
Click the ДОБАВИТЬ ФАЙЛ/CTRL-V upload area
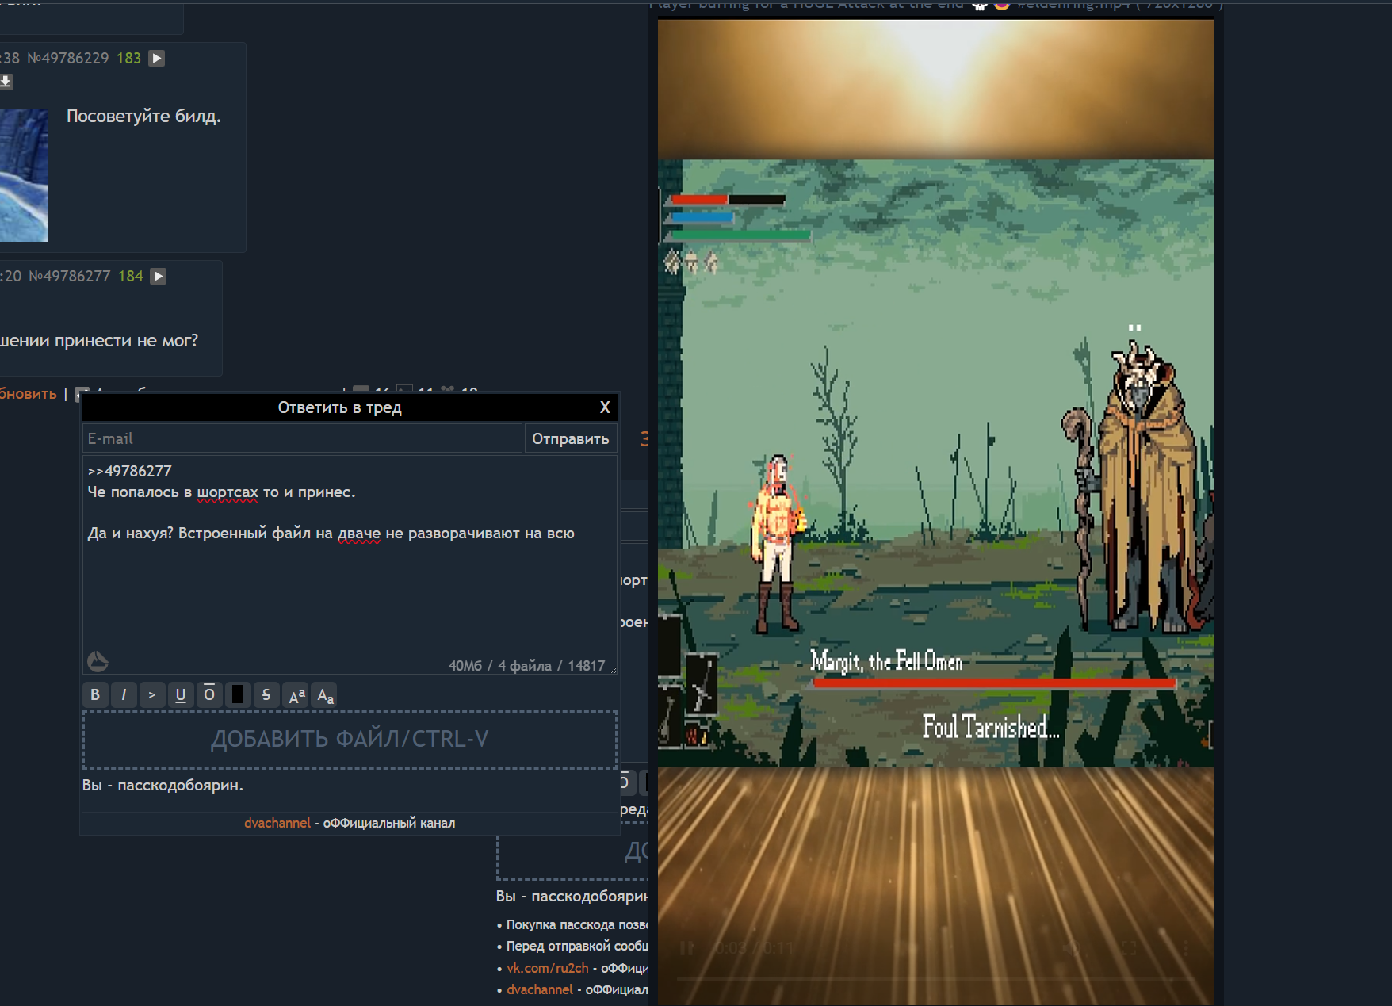click(x=350, y=740)
